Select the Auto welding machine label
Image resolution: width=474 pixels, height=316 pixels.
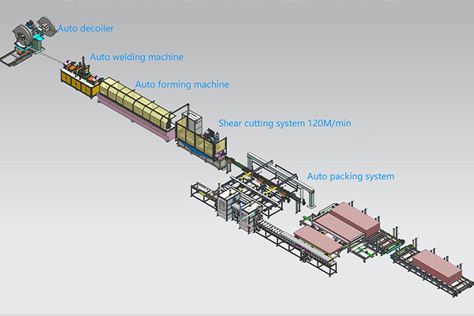pos(136,57)
